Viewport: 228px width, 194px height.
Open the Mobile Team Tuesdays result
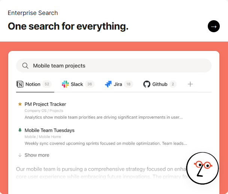point(49,130)
